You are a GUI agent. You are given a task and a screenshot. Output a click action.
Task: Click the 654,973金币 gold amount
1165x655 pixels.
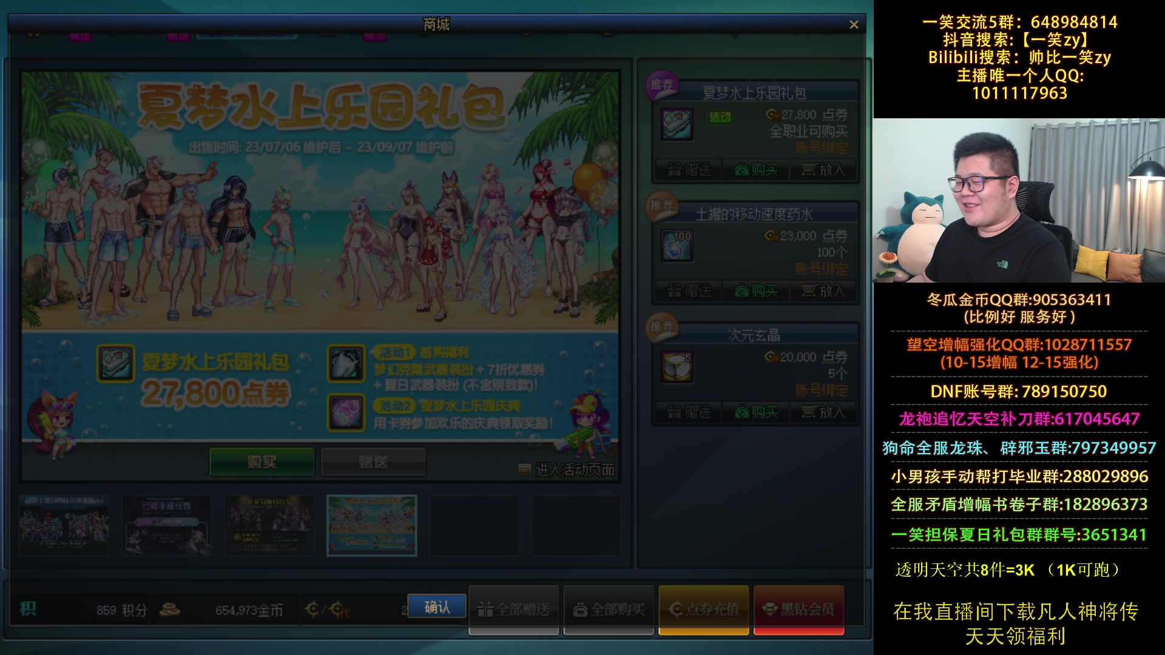(x=249, y=610)
